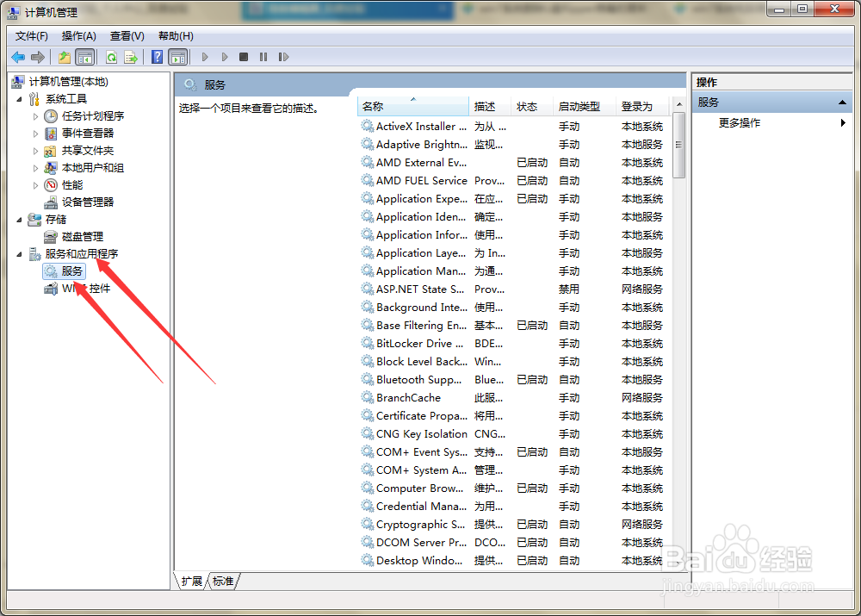Expand the 事件查看器 node arrow
Image resolution: width=861 pixels, height=616 pixels.
coord(35,134)
